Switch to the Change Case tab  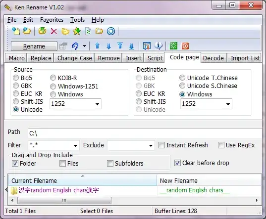click(x=75, y=58)
